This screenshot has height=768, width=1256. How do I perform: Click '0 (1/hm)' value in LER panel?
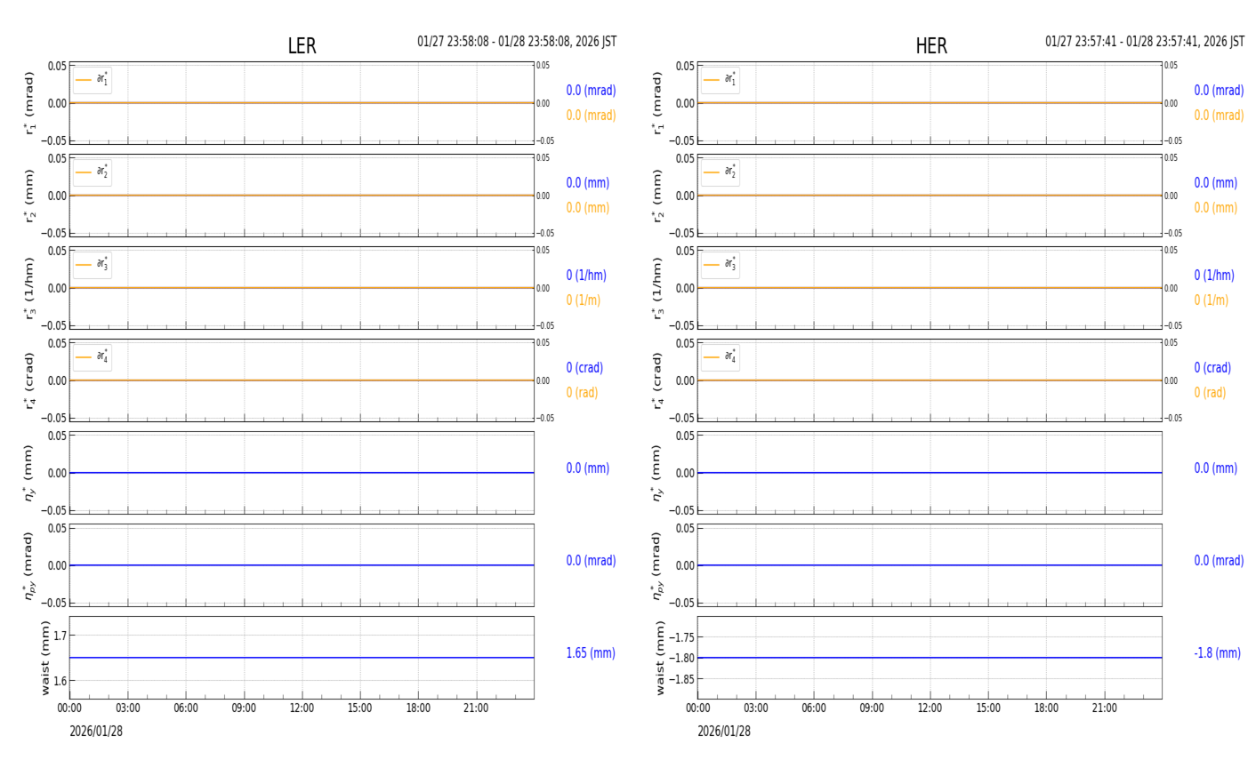click(x=586, y=276)
